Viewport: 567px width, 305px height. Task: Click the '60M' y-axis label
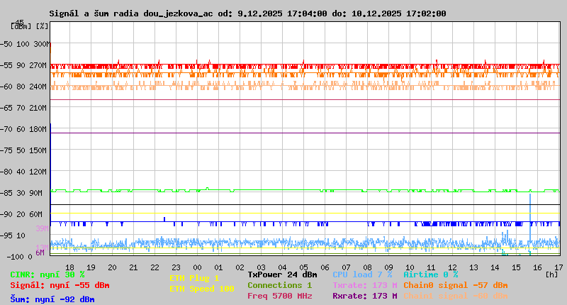coord(35,214)
